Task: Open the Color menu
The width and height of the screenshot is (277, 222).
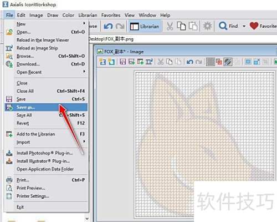Action: [x=68, y=15]
